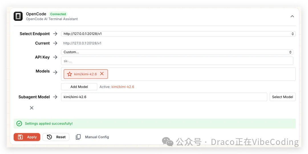This screenshot has height=154, width=308.
Task: Click the X icon below Subagent Model
Action: [32, 108]
